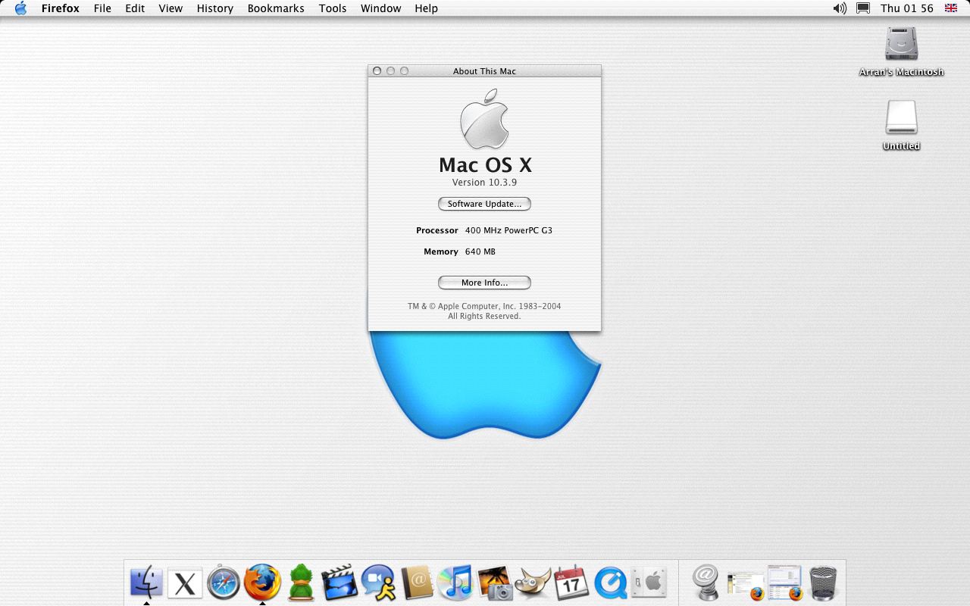Open the green Adium duck icon
Image resolution: width=970 pixels, height=606 pixels.
click(302, 583)
